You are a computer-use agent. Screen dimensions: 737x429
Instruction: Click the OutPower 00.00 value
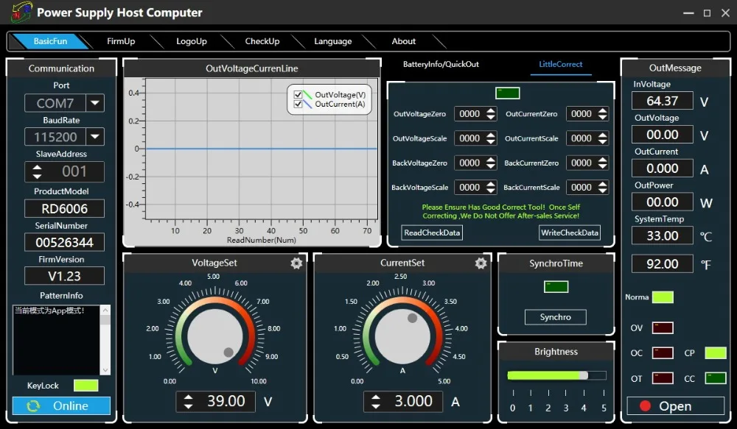(663, 202)
